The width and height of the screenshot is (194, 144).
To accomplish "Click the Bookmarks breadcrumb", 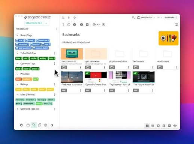I will click(x=169, y=18).
